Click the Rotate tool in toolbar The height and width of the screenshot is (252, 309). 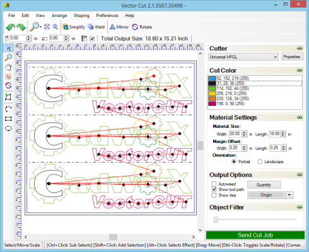pyautogui.click(x=142, y=27)
